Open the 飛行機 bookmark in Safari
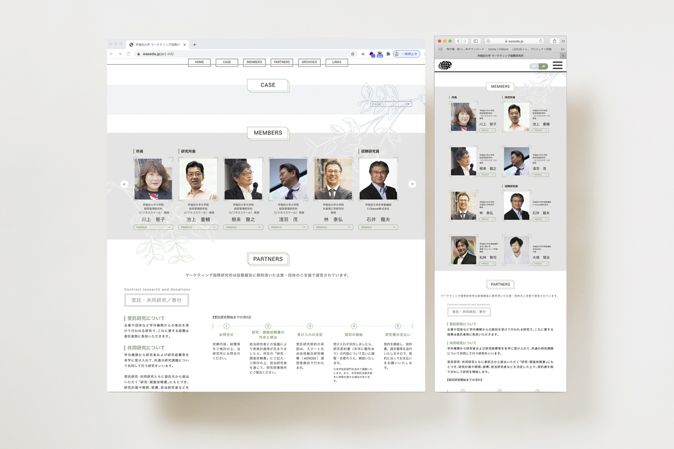This screenshot has width=674, height=449. point(450,49)
